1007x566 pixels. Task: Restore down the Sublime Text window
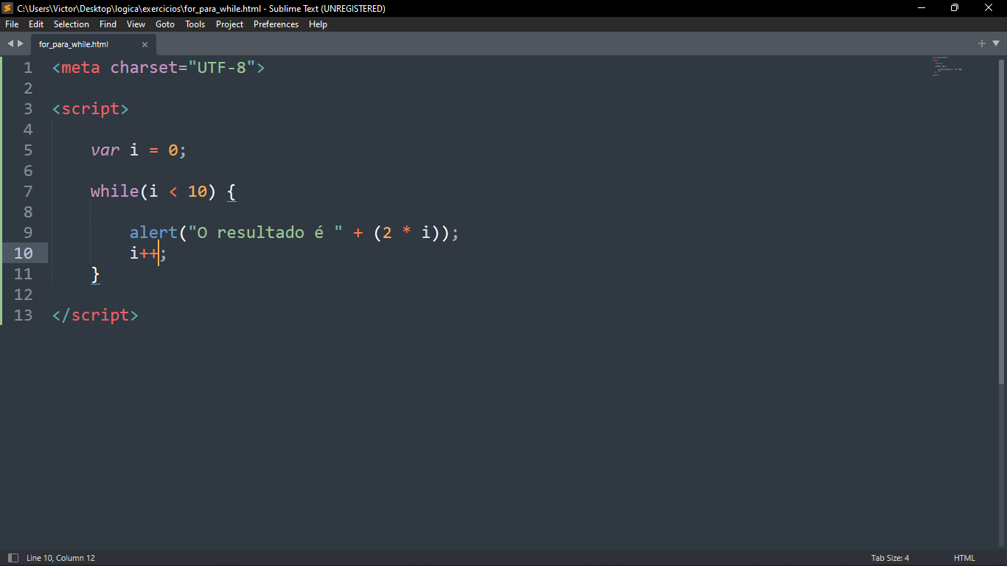pos(955,8)
